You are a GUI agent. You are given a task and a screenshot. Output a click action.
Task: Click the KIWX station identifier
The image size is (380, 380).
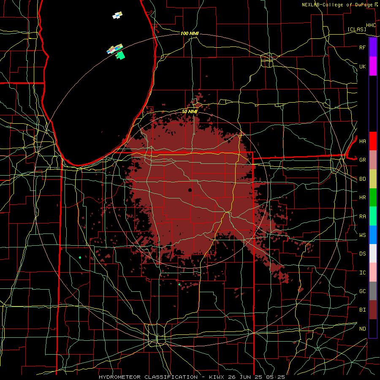[x=217, y=377]
